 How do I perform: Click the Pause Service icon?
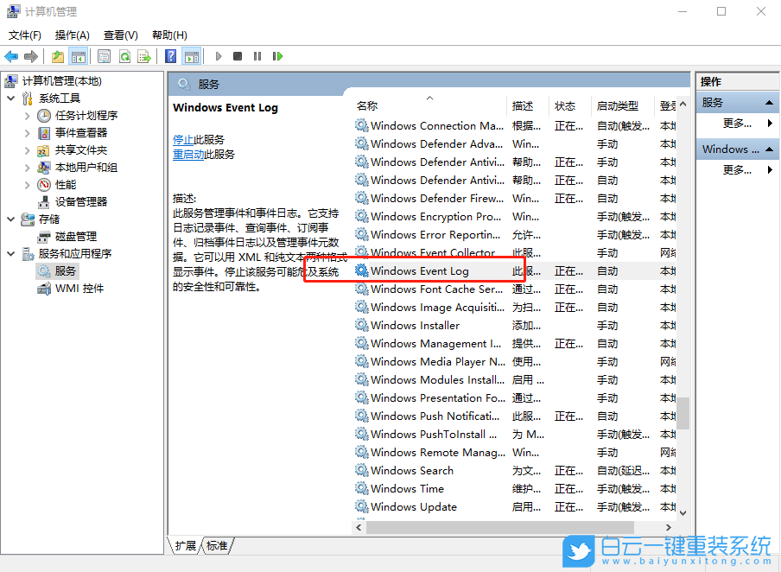pos(256,55)
